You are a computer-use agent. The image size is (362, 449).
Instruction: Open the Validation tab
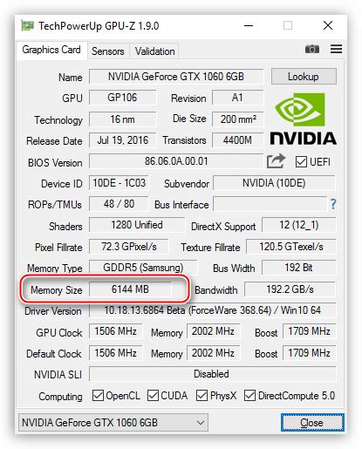(x=154, y=51)
